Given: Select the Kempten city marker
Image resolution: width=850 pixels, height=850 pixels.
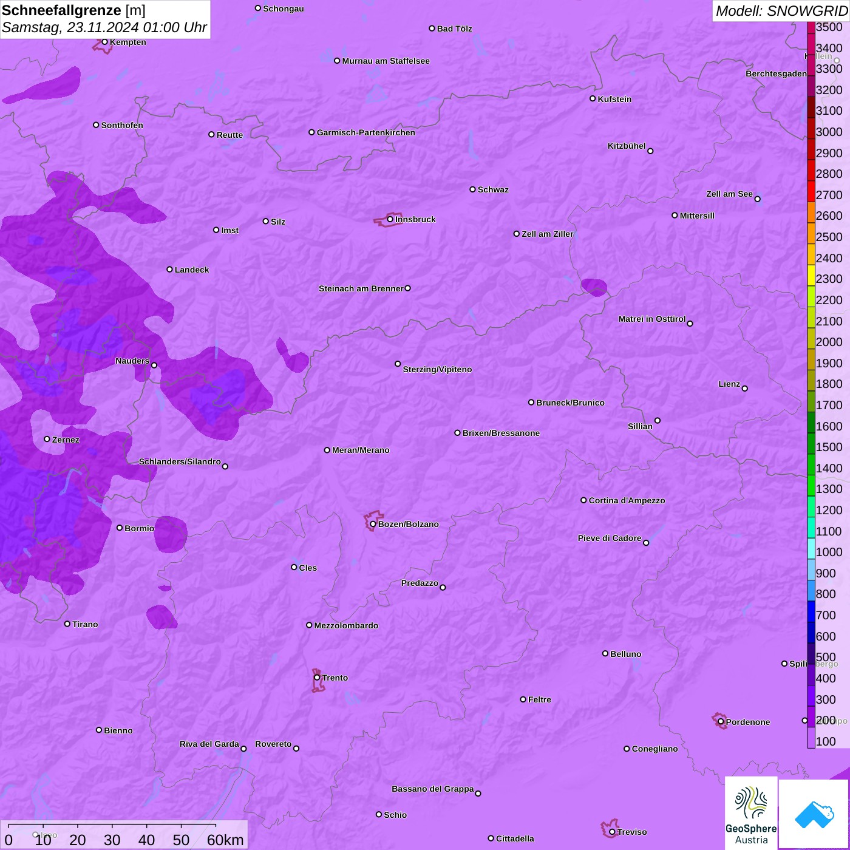Looking at the screenshot, I should tap(104, 42).
